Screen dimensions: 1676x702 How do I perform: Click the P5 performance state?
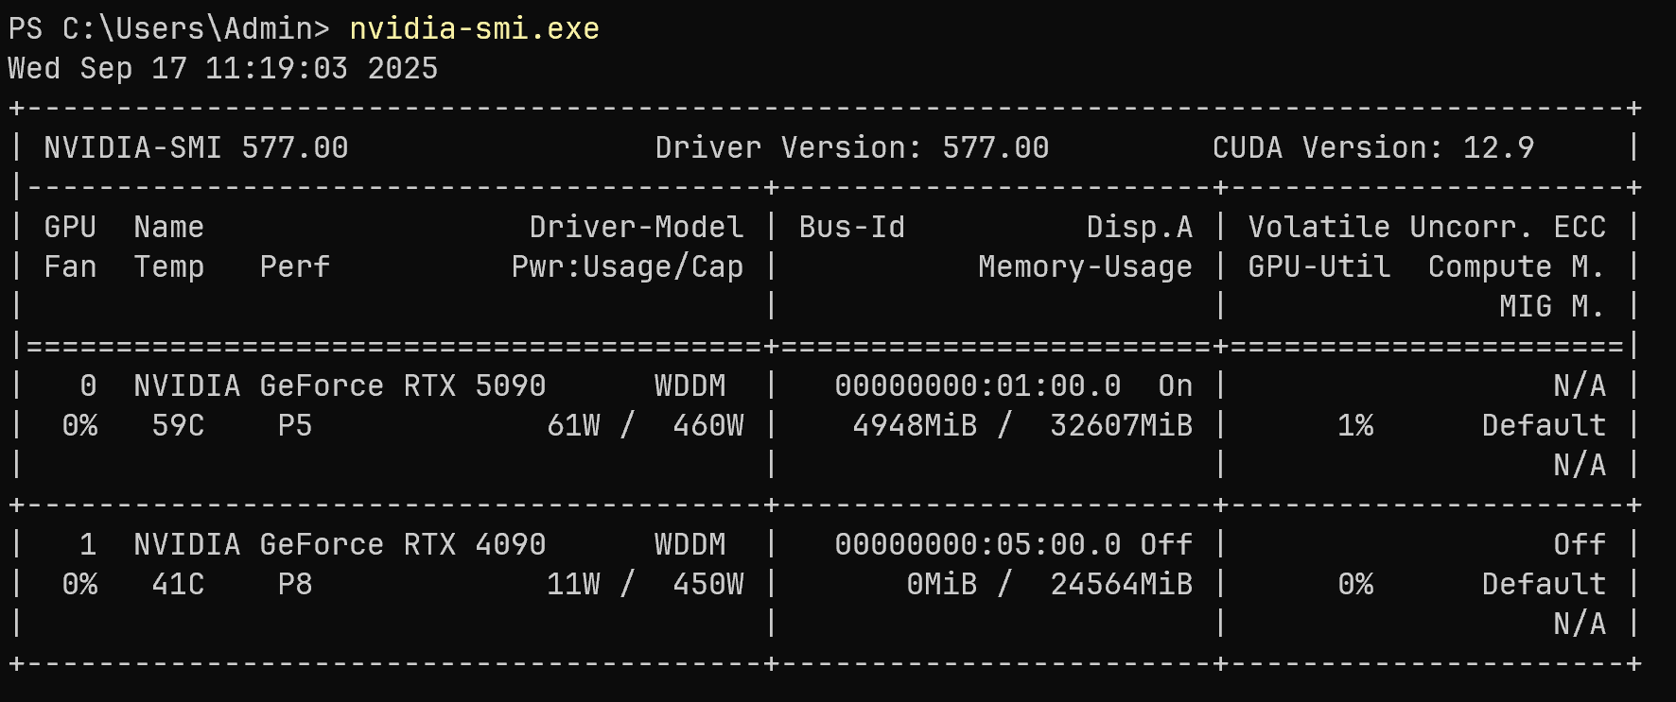pyautogui.click(x=295, y=425)
